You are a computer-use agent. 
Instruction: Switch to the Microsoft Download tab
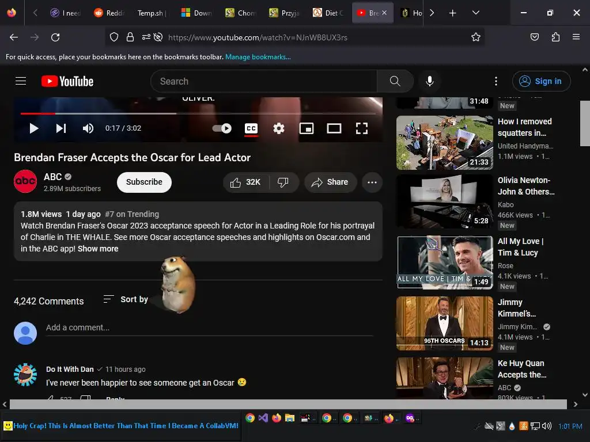click(197, 13)
